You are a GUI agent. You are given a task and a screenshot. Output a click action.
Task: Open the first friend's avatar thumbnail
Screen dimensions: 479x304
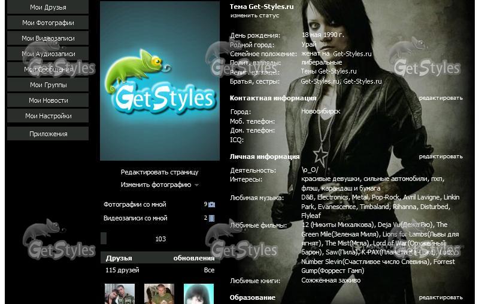point(120,294)
